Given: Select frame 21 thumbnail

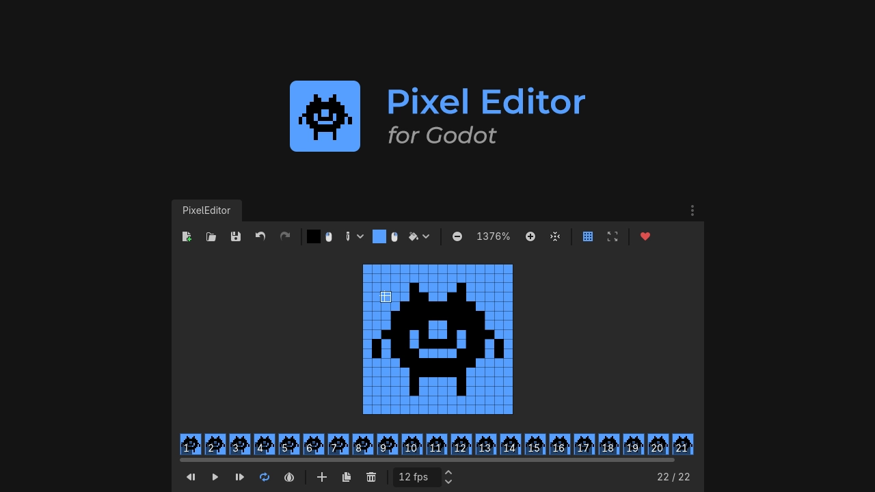Looking at the screenshot, I should pyautogui.click(x=683, y=444).
